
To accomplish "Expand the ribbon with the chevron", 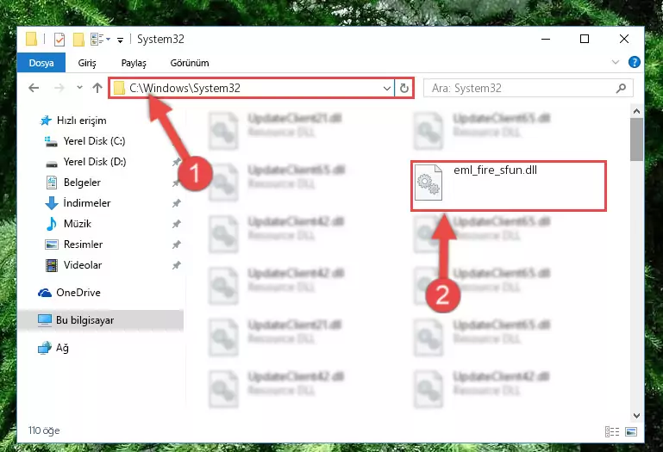I will click(616, 62).
